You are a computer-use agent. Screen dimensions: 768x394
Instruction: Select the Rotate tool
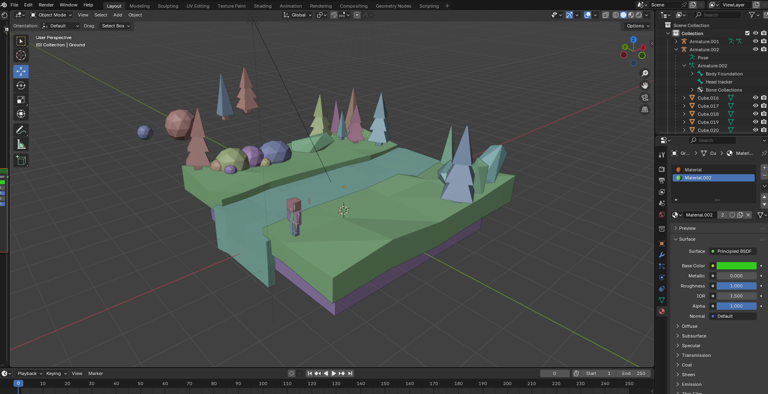21,85
